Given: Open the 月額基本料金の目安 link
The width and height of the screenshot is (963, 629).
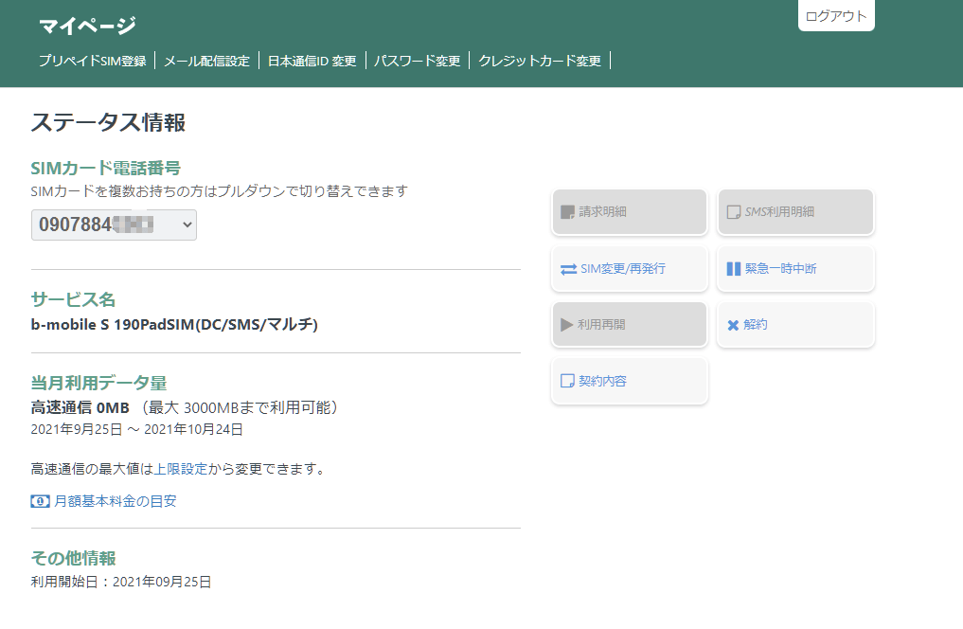Looking at the screenshot, I should [116, 501].
